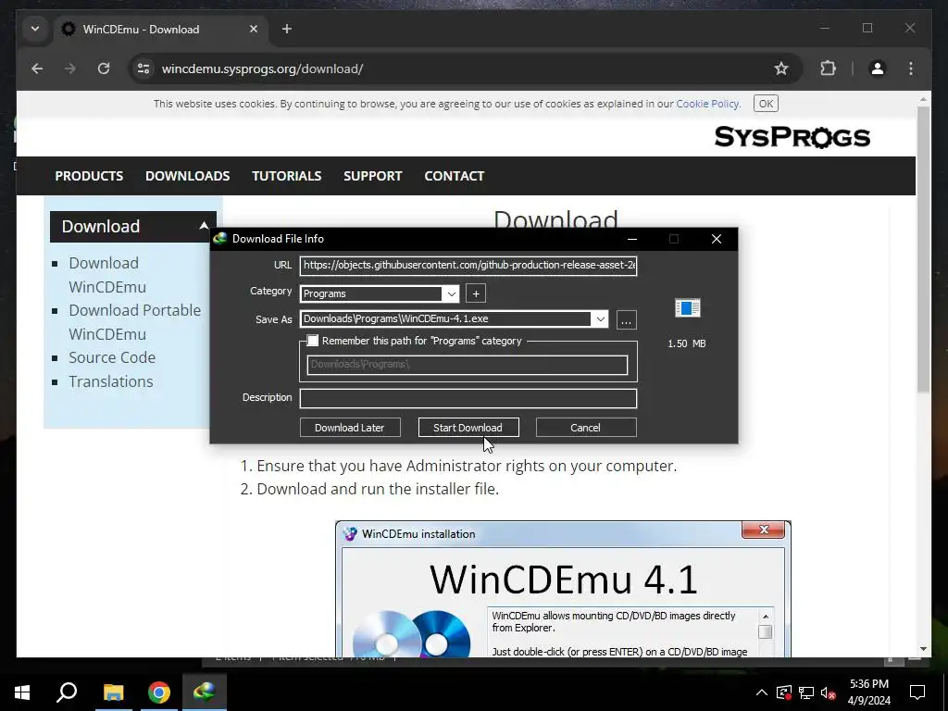This screenshot has width=948, height=711.
Task: Minimize the Download File Info dialog
Action: click(x=631, y=239)
